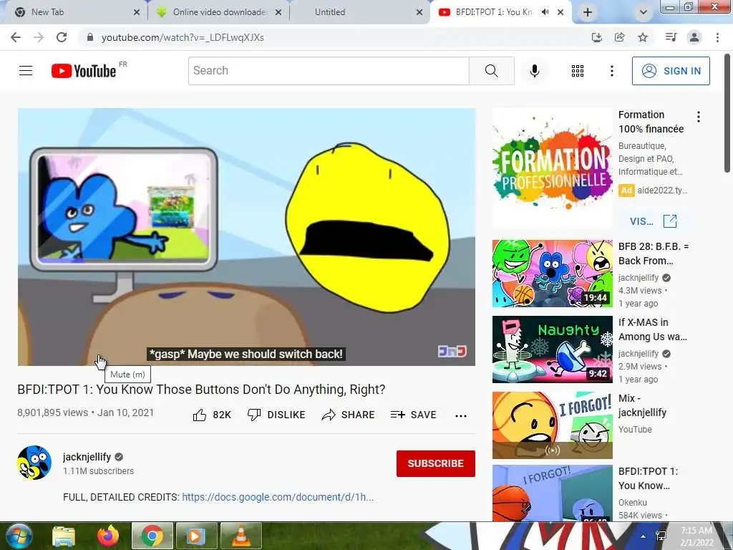Click the red SUBSCRIBE button
733x550 pixels.
(436, 463)
